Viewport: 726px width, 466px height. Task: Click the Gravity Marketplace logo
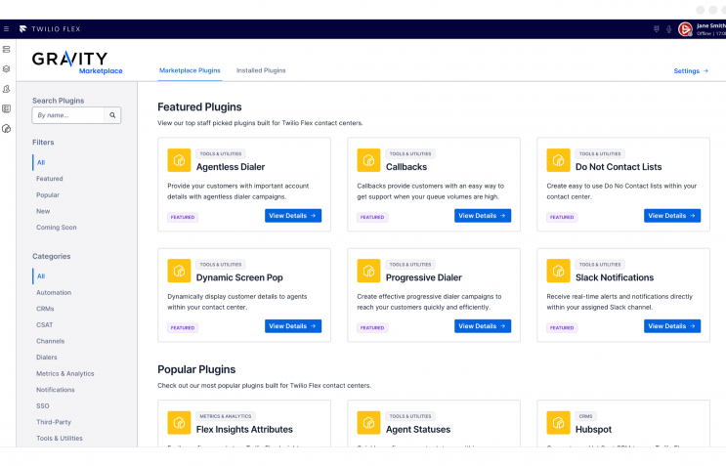click(x=77, y=62)
